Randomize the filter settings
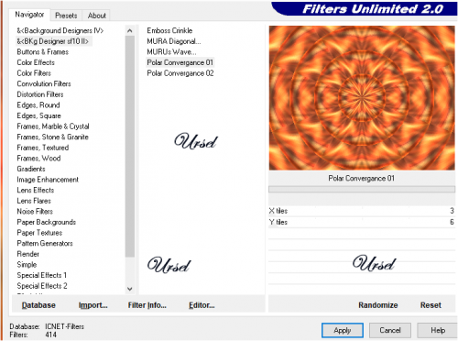Viewport: 458px width, 341px height. coord(378,305)
